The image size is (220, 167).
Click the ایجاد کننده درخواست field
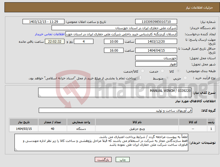(121, 34)
